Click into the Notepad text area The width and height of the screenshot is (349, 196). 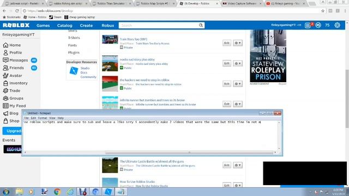point(151,136)
